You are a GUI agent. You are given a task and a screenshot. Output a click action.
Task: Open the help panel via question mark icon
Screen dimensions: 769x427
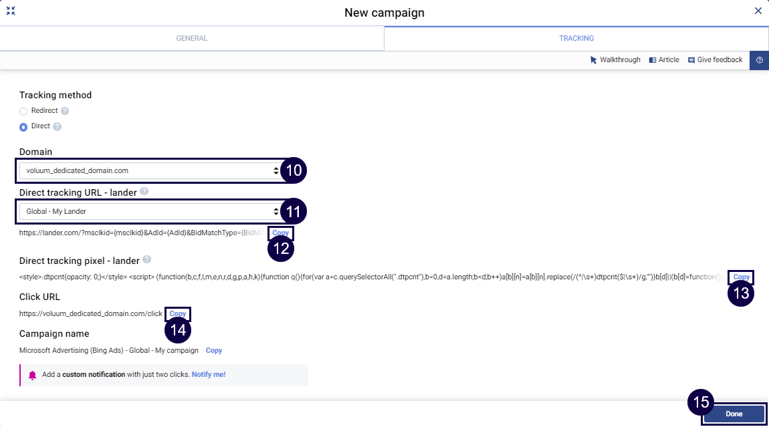(760, 60)
